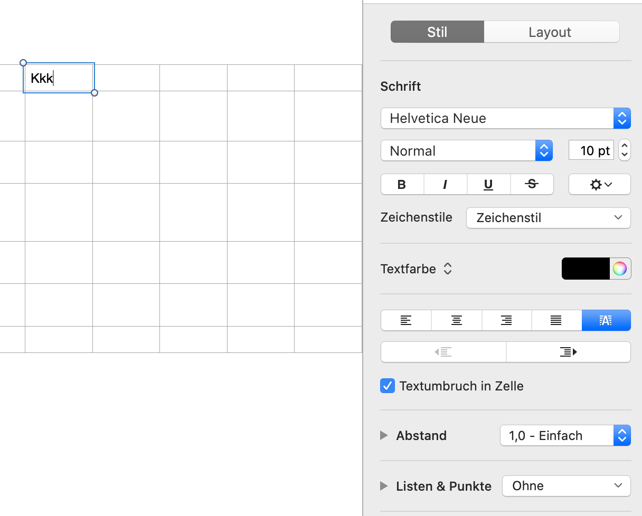The width and height of the screenshot is (642, 516).
Task: Increase the text indent
Action: coord(568,352)
